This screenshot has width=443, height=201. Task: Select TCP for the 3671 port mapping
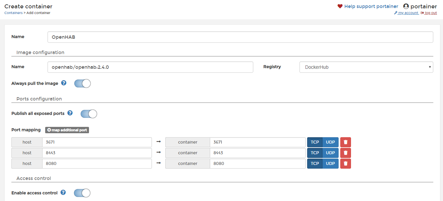click(315, 142)
